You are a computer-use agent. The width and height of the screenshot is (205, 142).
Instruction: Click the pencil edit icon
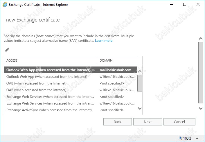(7, 50)
